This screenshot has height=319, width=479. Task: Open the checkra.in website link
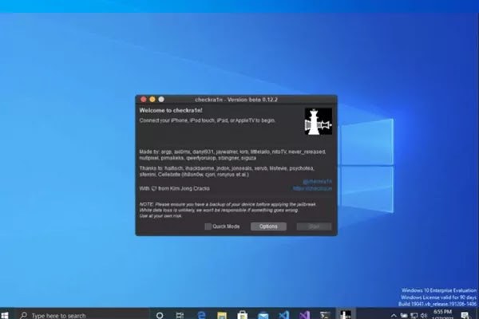pos(312,189)
